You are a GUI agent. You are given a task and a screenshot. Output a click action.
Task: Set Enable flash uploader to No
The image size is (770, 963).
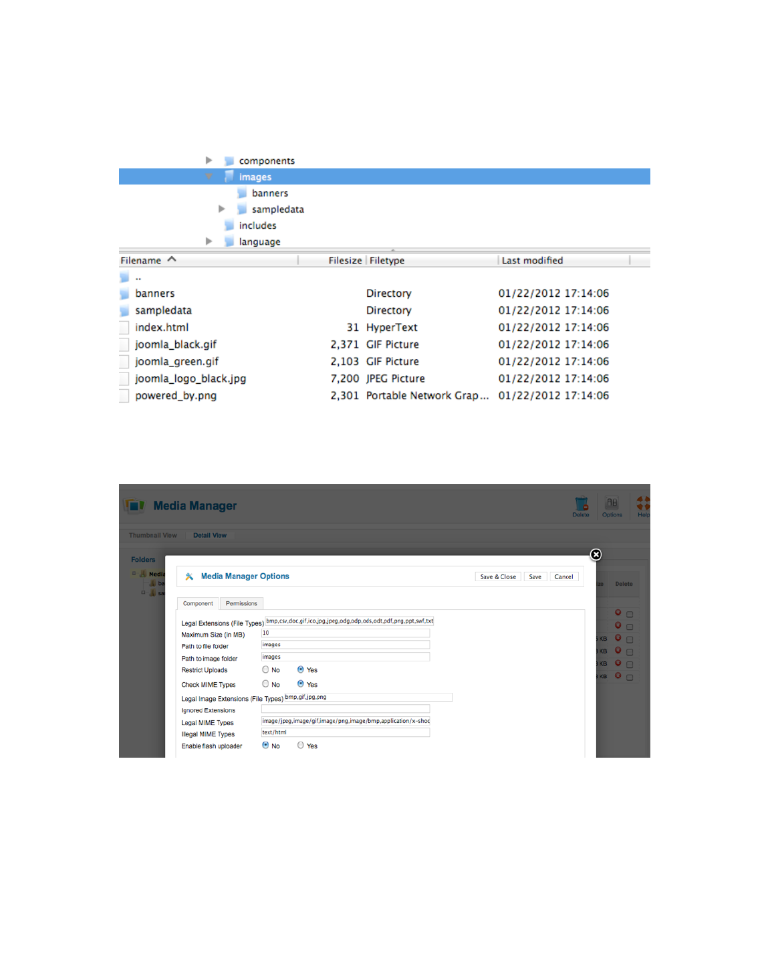click(265, 745)
